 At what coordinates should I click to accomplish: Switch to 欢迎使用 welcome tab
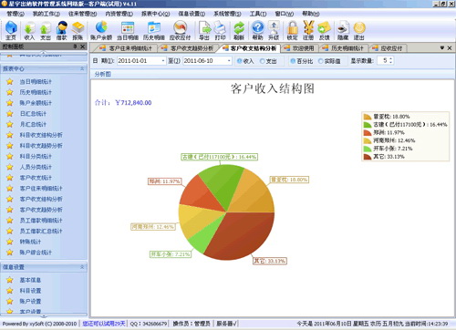(300, 48)
